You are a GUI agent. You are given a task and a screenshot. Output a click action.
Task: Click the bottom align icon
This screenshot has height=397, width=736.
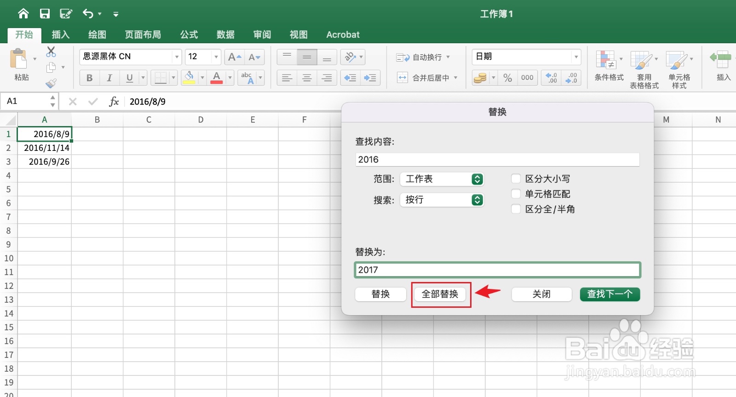(327, 57)
